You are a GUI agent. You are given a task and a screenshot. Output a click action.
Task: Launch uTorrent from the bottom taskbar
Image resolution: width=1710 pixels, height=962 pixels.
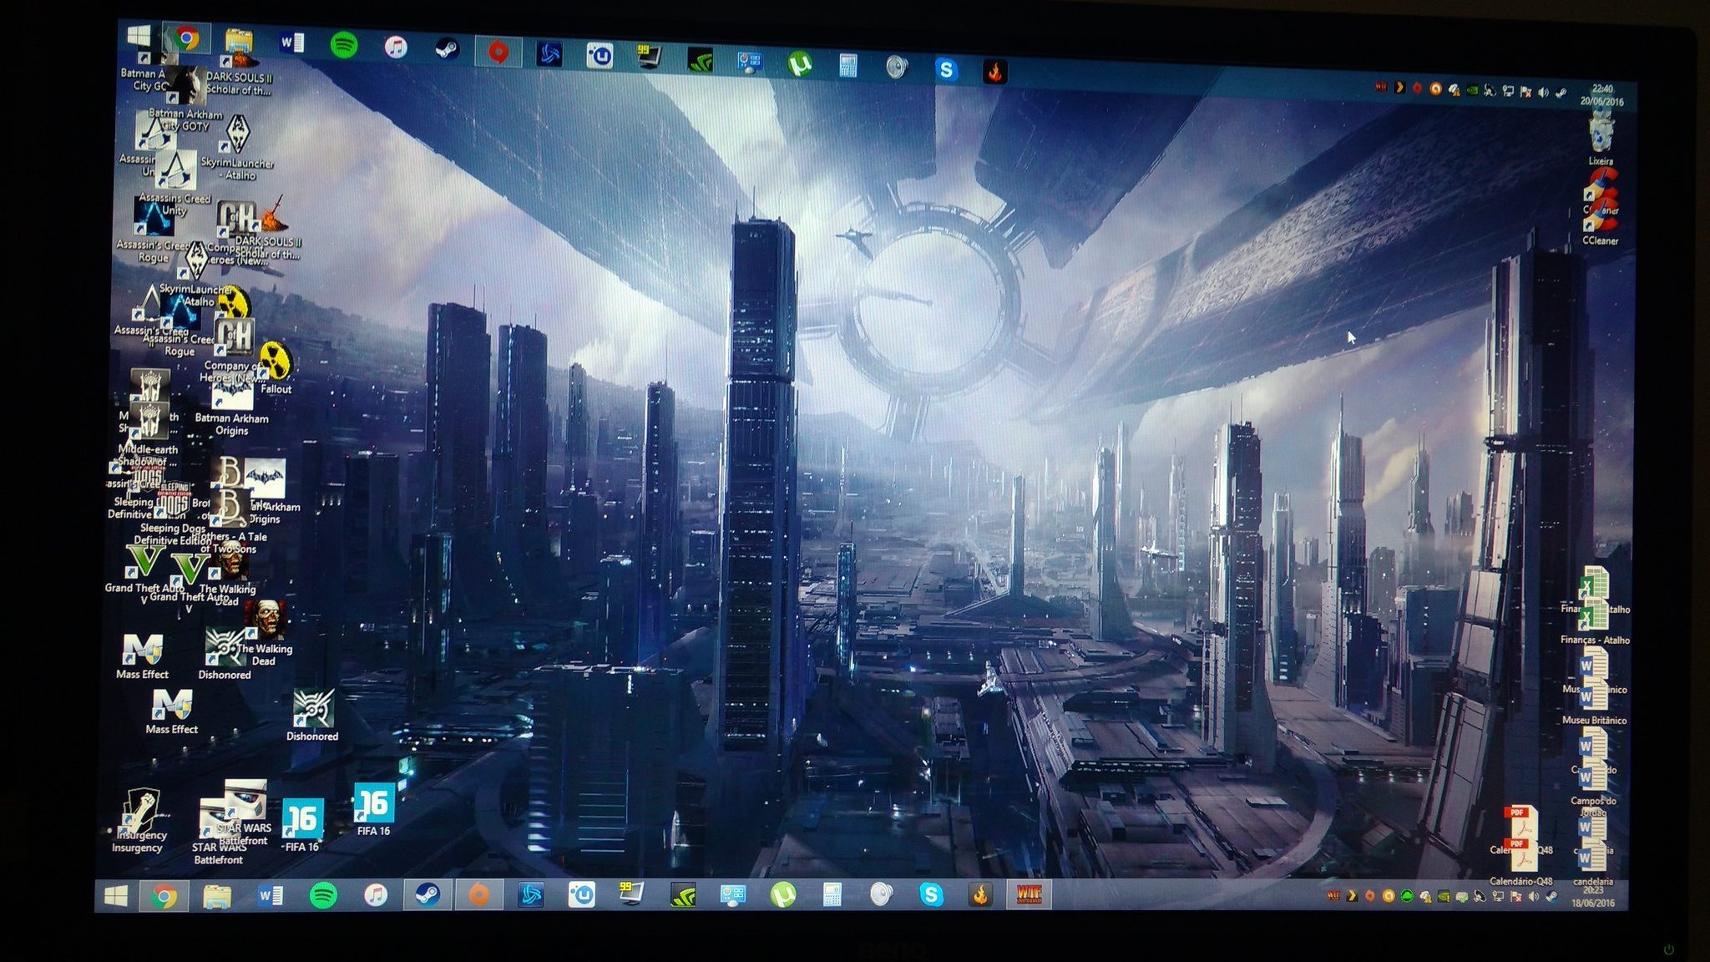[782, 895]
